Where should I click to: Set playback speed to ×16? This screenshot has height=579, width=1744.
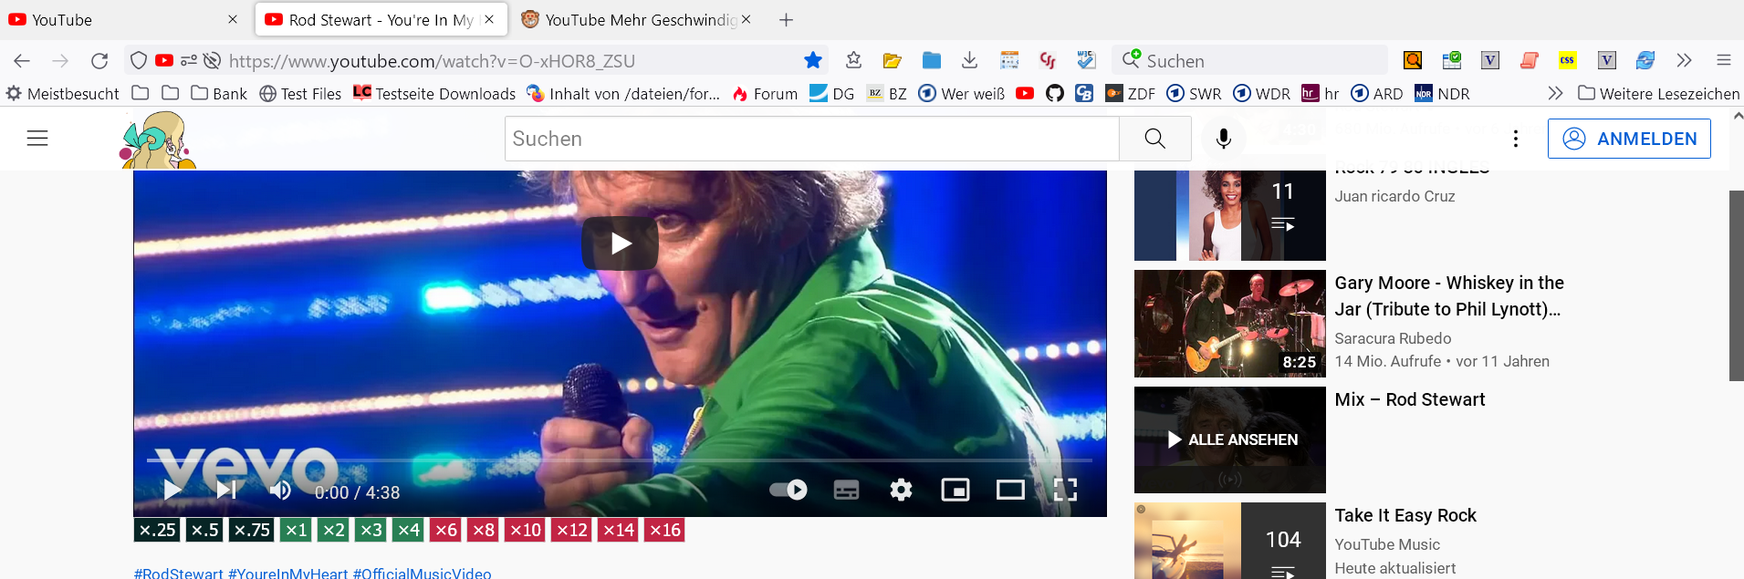point(664,530)
